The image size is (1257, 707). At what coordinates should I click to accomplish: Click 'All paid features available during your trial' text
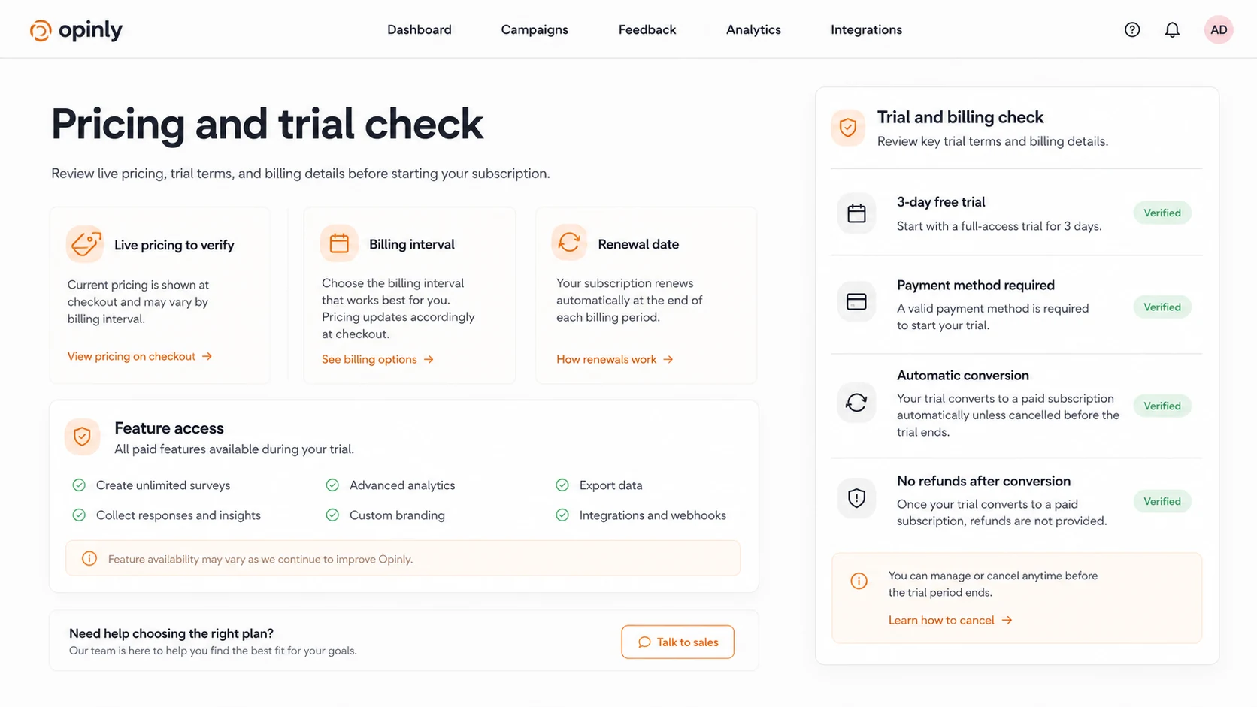pyautogui.click(x=234, y=449)
